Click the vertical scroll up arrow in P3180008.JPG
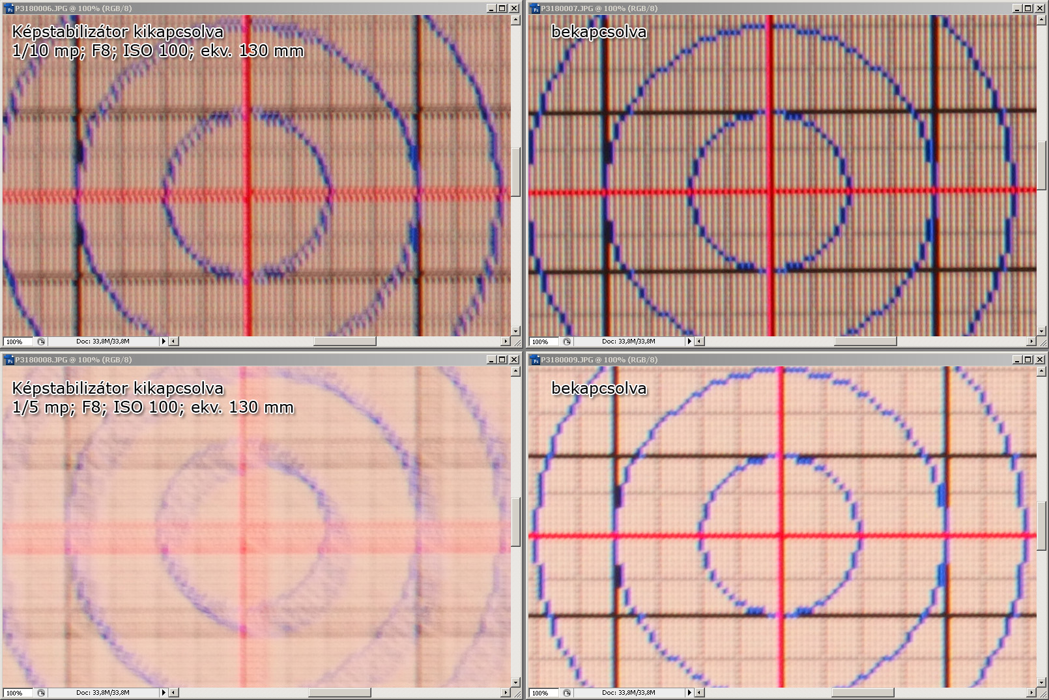 click(515, 372)
